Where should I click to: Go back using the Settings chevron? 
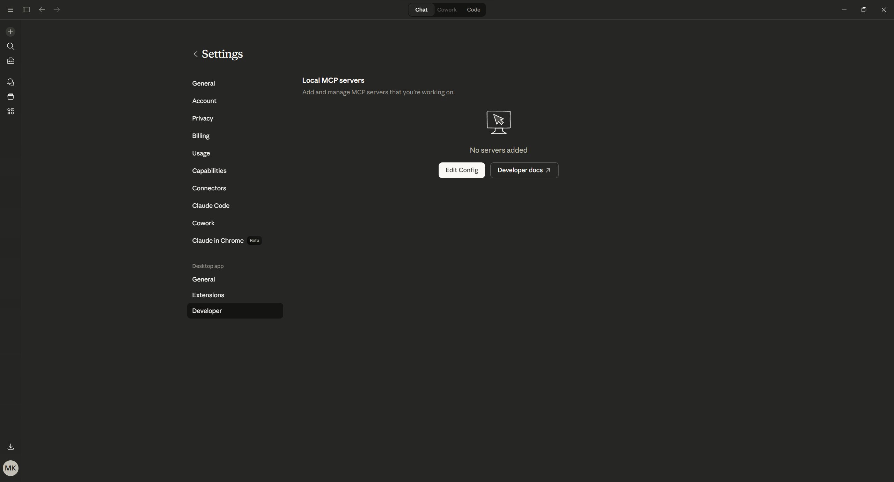coord(196,54)
